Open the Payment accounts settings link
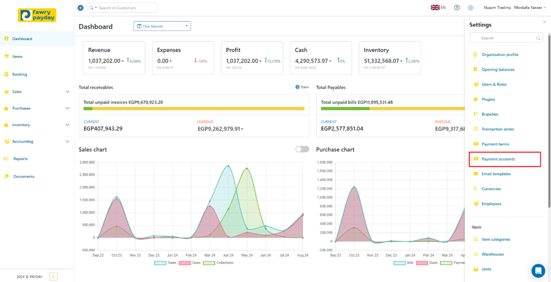Viewport: 551px width, 282px height. point(498,159)
